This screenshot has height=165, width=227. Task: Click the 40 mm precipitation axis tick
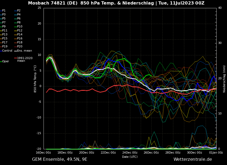tap(220, 8)
